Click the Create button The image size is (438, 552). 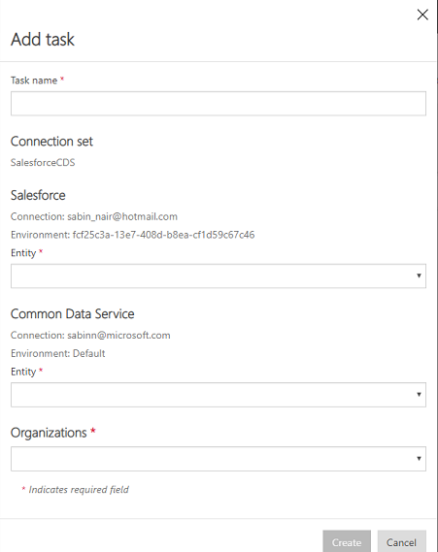(x=347, y=542)
